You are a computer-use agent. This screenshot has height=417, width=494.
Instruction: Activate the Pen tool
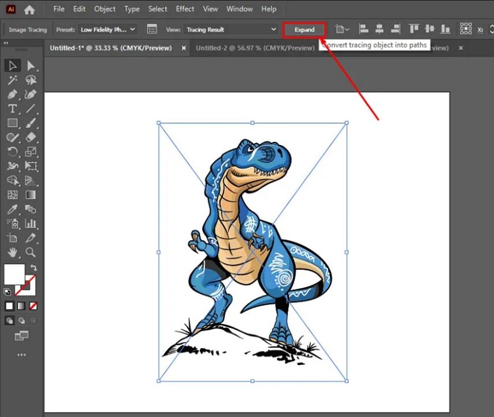tap(13, 94)
